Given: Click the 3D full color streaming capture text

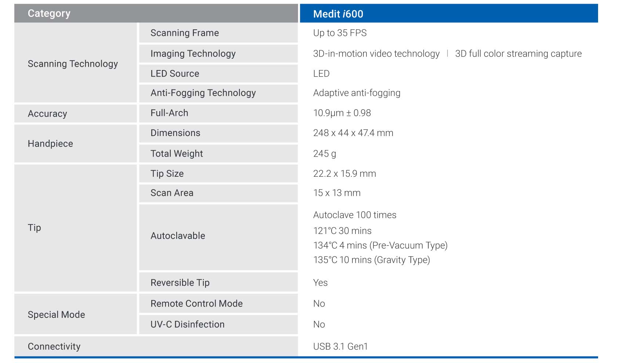Looking at the screenshot, I should point(518,54).
